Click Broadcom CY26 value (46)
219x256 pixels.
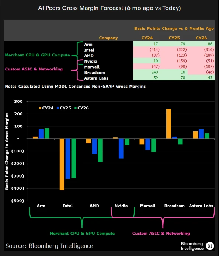click(210, 72)
